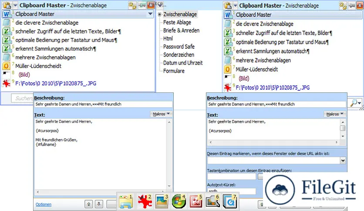Image resolution: width=364 pixels, height=211 pixels.
Task: Click horizontal scrollbar of right Text box
Action: pos(273,142)
